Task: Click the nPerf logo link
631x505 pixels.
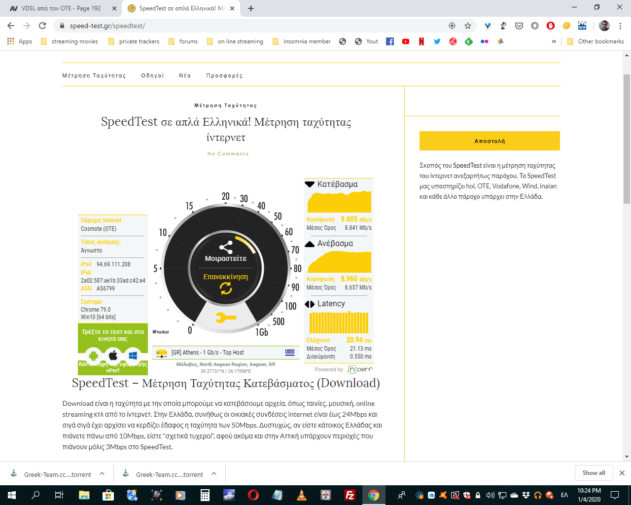Action: pos(360,369)
